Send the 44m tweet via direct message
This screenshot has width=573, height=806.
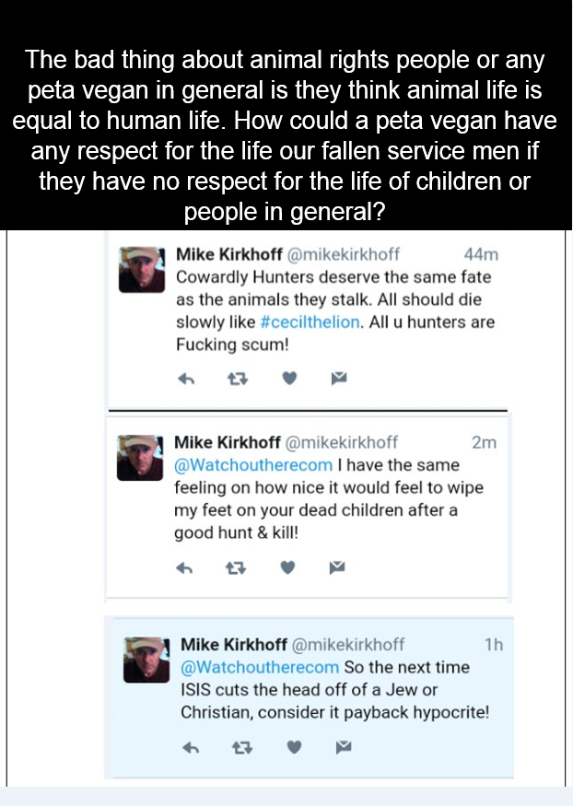338,378
